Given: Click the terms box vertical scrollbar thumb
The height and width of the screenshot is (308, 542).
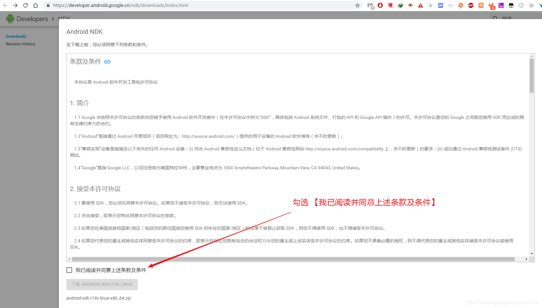Looking at the screenshot, I should point(532,76).
